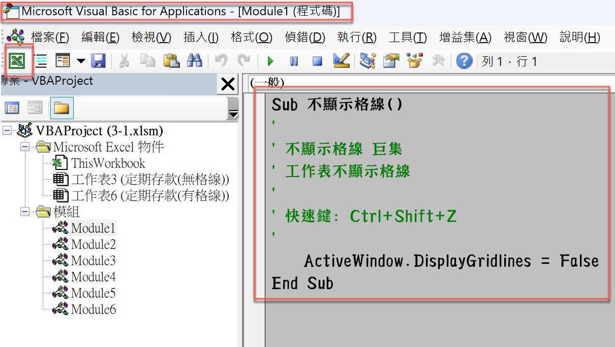Run the macro with the green play icon
Screen dimensions: 615x347
[x=270, y=61]
